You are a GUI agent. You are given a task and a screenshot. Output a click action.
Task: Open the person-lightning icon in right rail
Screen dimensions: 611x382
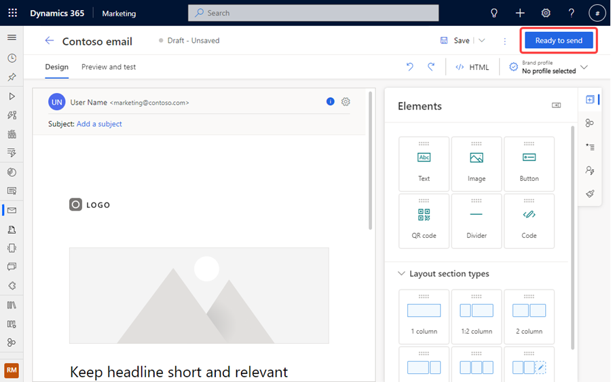coord(590,170)
